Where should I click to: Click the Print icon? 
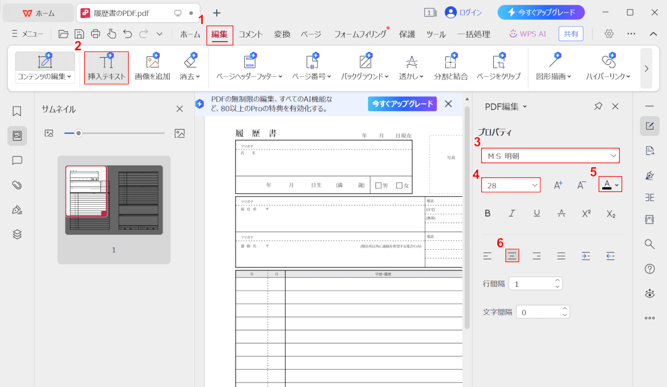pos(96,34)
